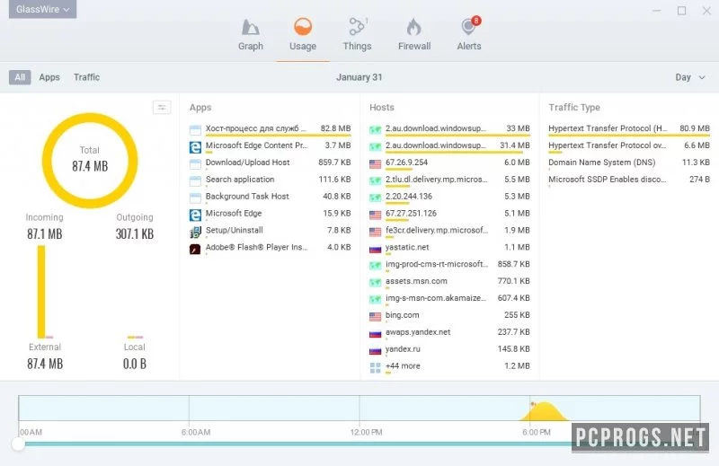719x466 pixels.
Task: Click the US flag beside fe3cr.delivery.mp.microsoft
Action: pos(375,232)
